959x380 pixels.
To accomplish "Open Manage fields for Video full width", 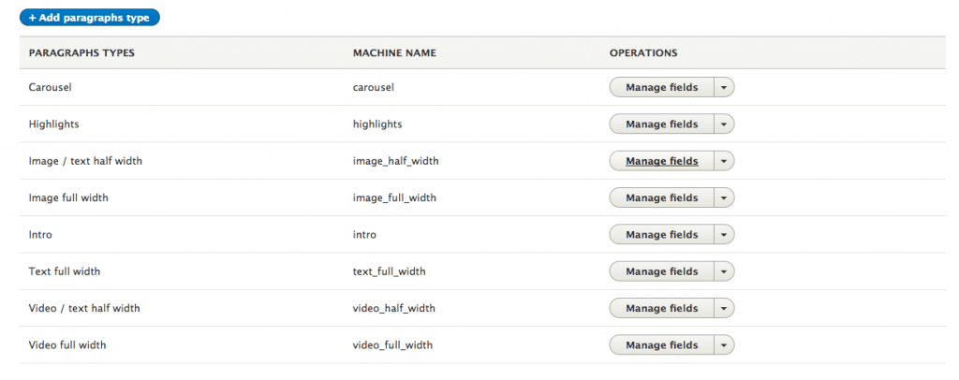I will (x=662, y=345).
